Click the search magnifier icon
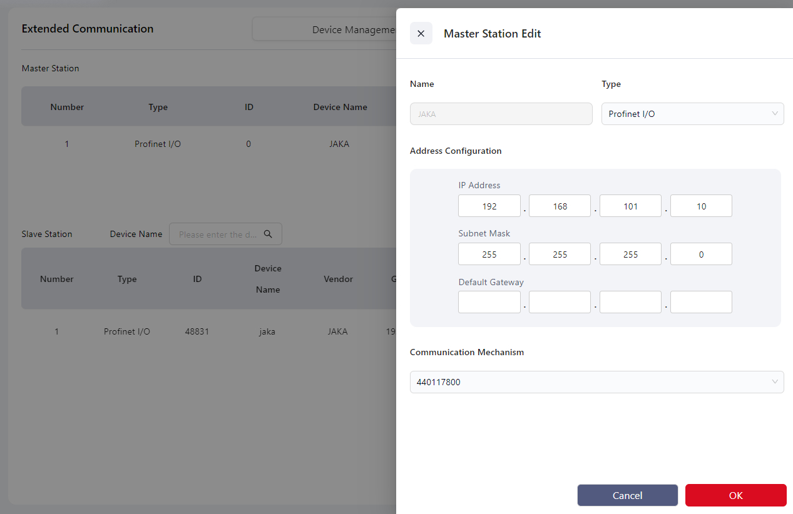Screen dimensions: 793x514 coord(268,234)
